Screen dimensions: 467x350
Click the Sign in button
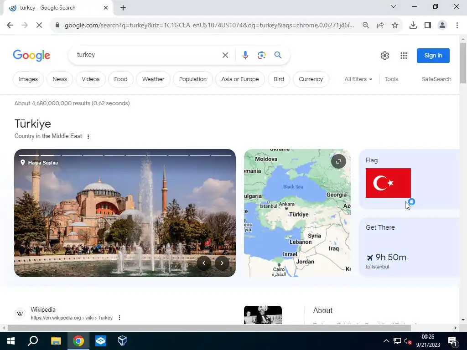click(x=433, y=55)
